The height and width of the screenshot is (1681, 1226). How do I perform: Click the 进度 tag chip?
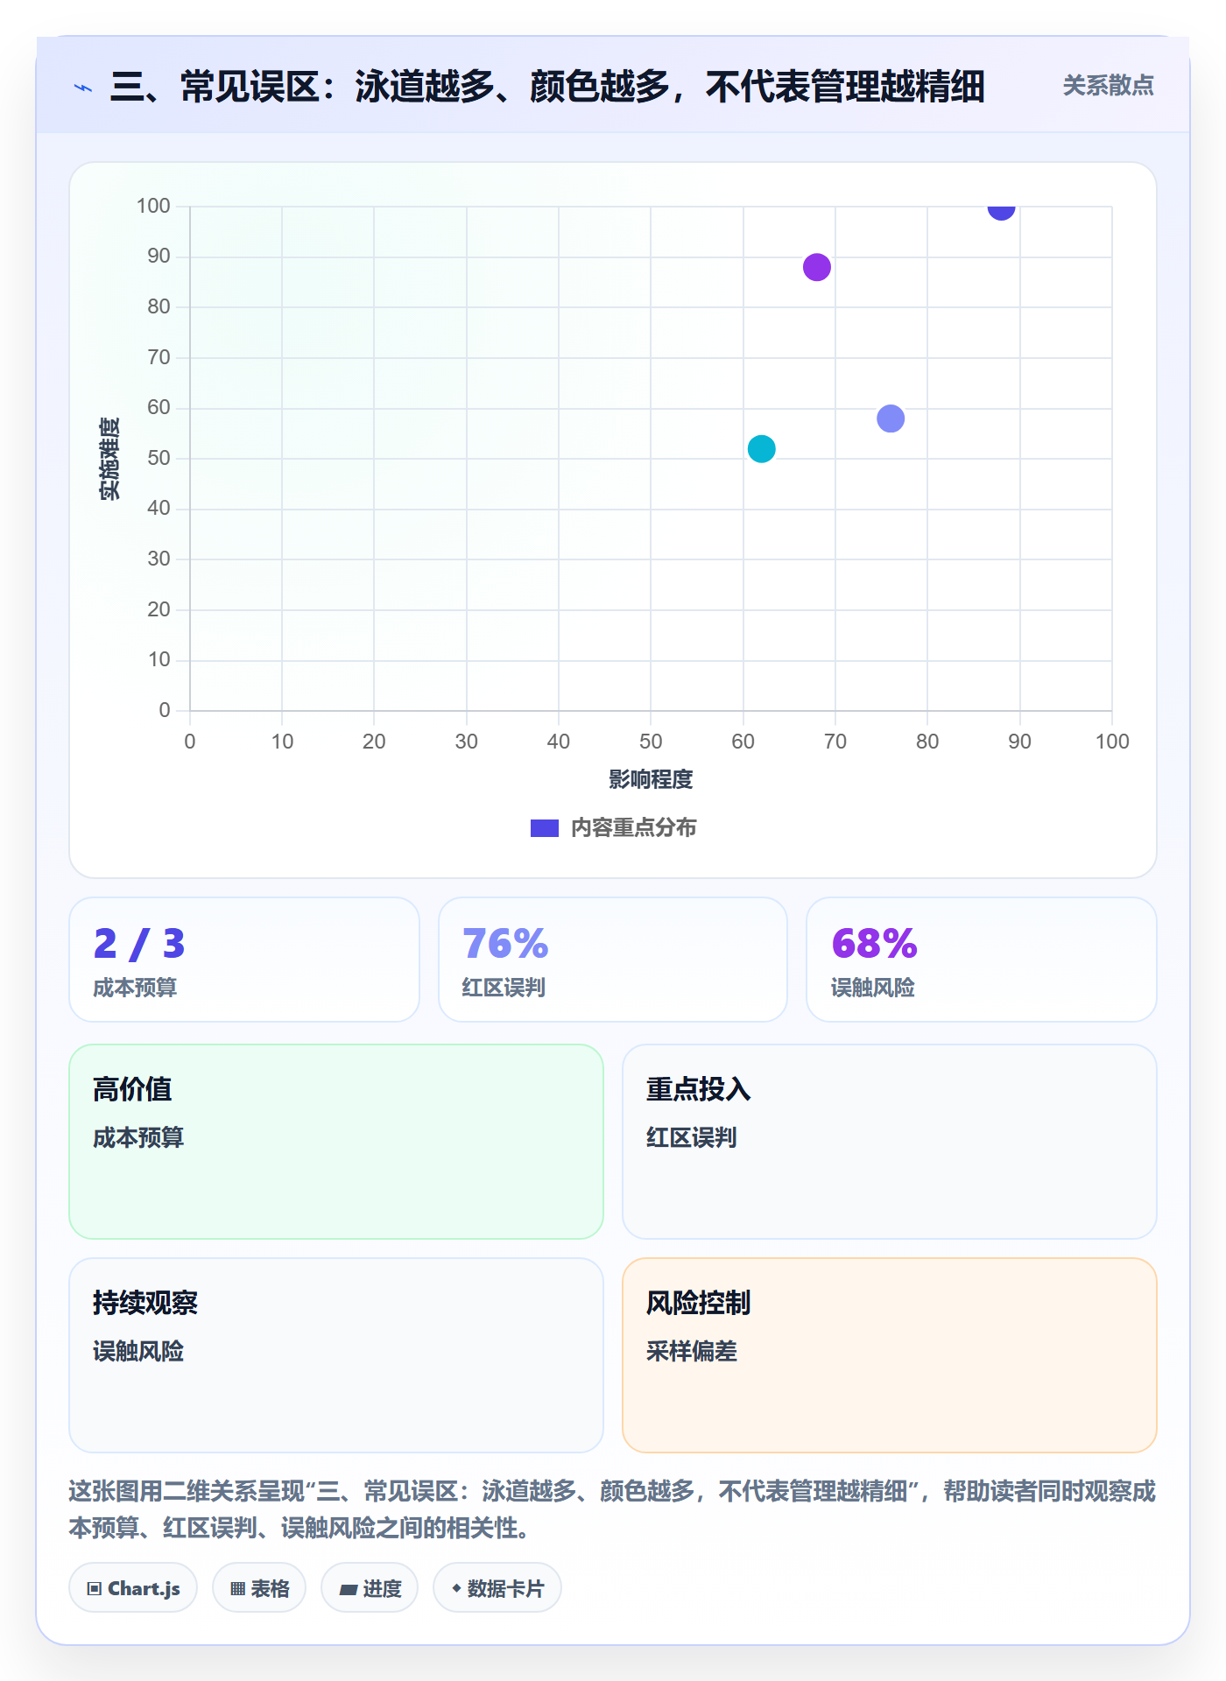tap(370, 1588)
